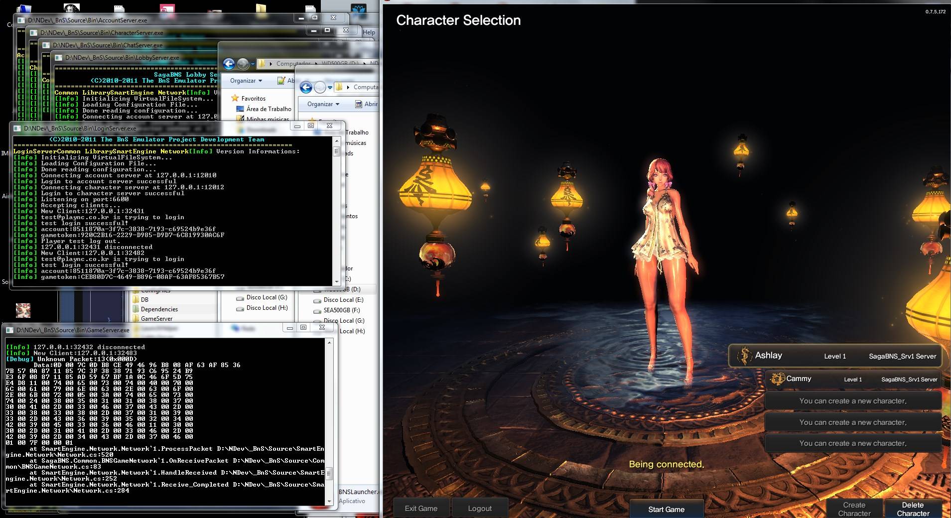Click LoginServer console scroll down arrow
The image size is (951, 518).
click(336, 281)
